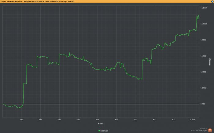Click the Hold'em Manager branding text
This screenshot has height=133, width=214.
pos(199,131)
